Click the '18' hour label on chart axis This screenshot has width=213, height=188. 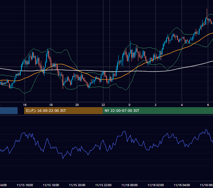51,105
